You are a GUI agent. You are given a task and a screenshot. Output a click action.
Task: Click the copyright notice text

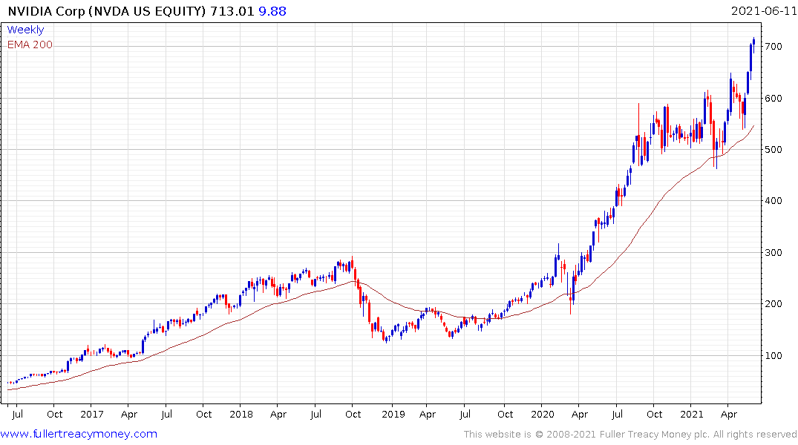click(x=630, y=435)
